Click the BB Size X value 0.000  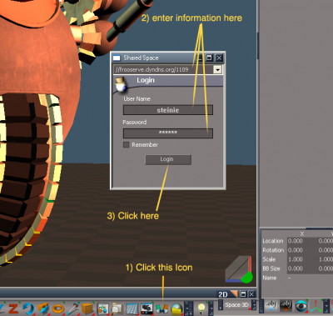296,268
